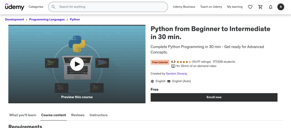Click the Udemy logo
Screen dimensions: 291x128
[14, 7]
